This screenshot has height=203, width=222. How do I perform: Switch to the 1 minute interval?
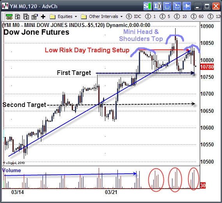pos(151,16)
